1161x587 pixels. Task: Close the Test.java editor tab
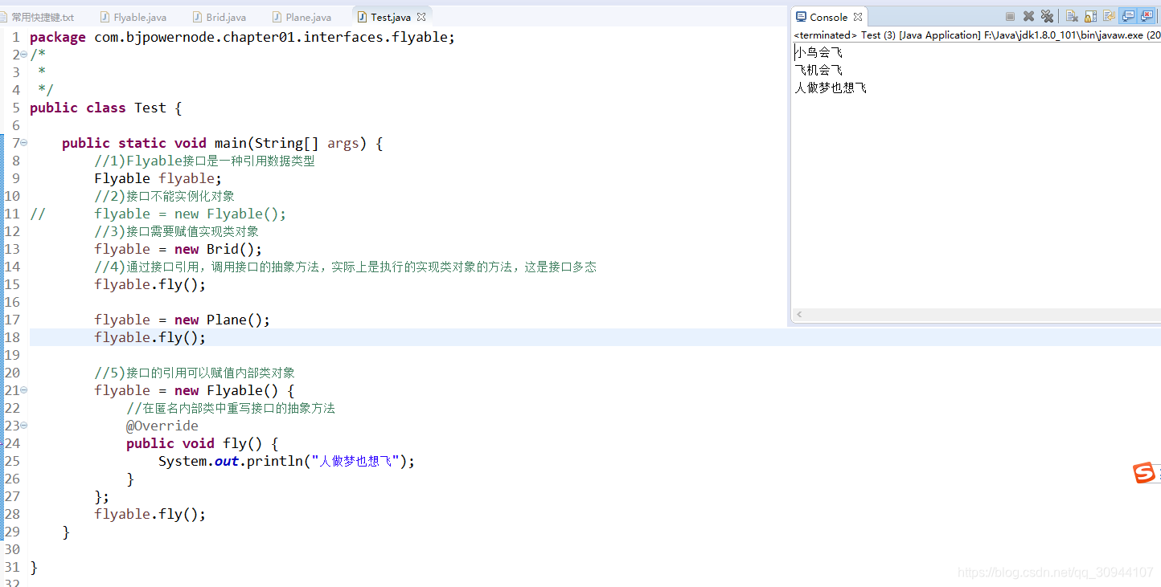click(421, 17)
